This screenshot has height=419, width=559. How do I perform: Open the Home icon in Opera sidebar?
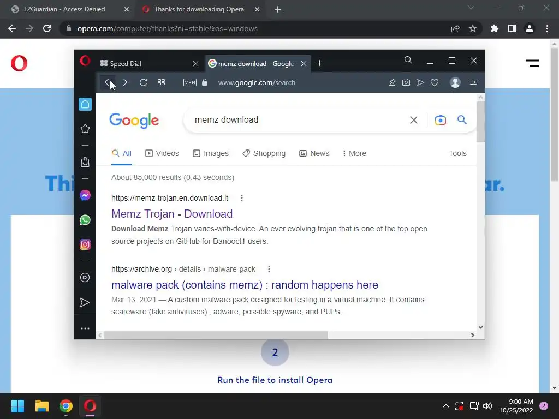coord(85,104)
